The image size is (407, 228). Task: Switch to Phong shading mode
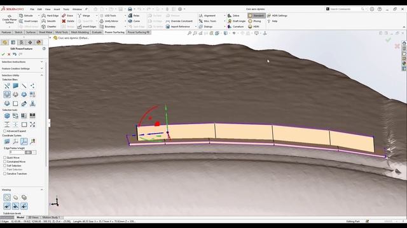coord(254,21)
